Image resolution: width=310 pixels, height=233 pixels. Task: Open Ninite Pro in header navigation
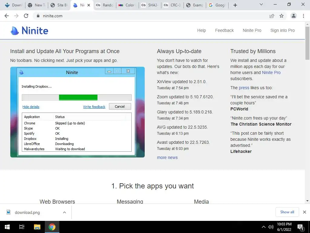(x=252, y=30)
